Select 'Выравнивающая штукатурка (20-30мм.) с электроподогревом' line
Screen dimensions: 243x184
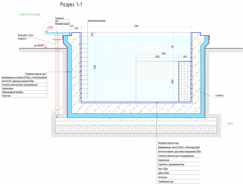coord(24,77)
